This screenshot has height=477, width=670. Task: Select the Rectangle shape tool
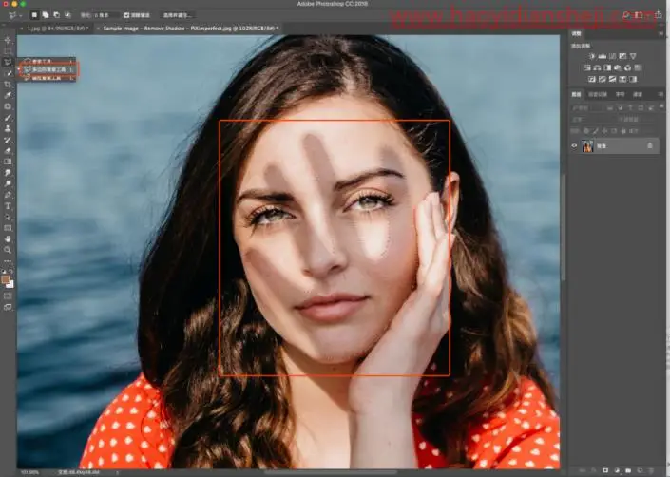(8, 228)
